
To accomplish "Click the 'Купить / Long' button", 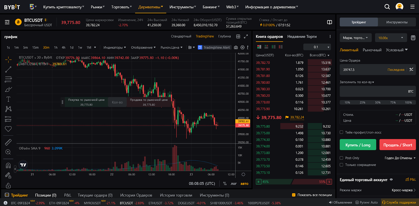I will click(x=358, y=145).
